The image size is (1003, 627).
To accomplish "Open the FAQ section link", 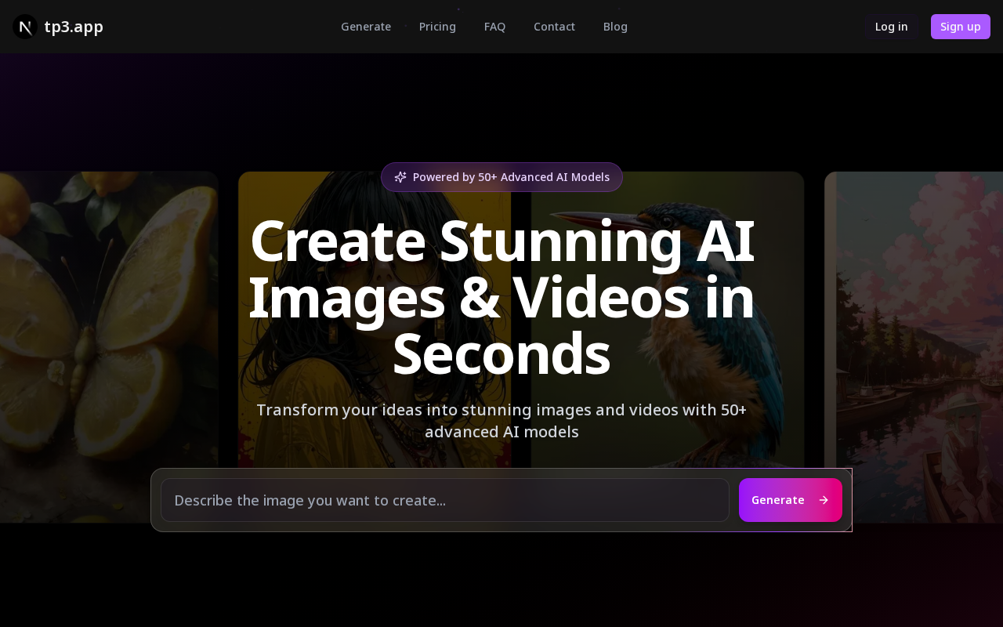I will 494,27.
